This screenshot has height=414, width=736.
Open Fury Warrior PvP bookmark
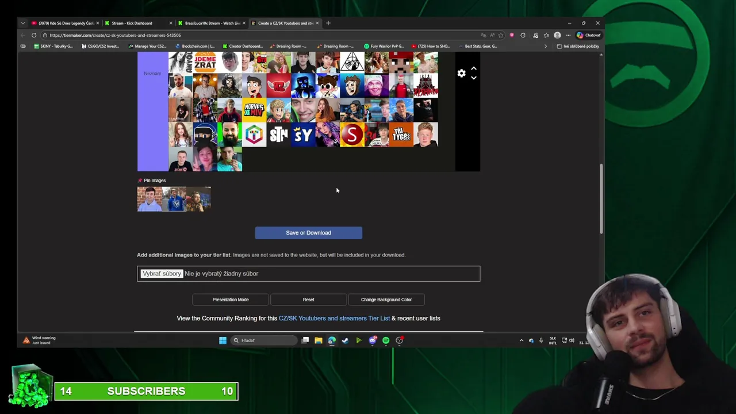coord(384,46)
